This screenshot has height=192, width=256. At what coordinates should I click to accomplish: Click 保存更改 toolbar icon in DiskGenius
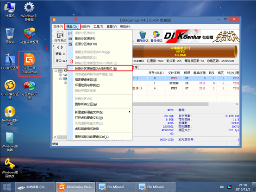point(60,37)
